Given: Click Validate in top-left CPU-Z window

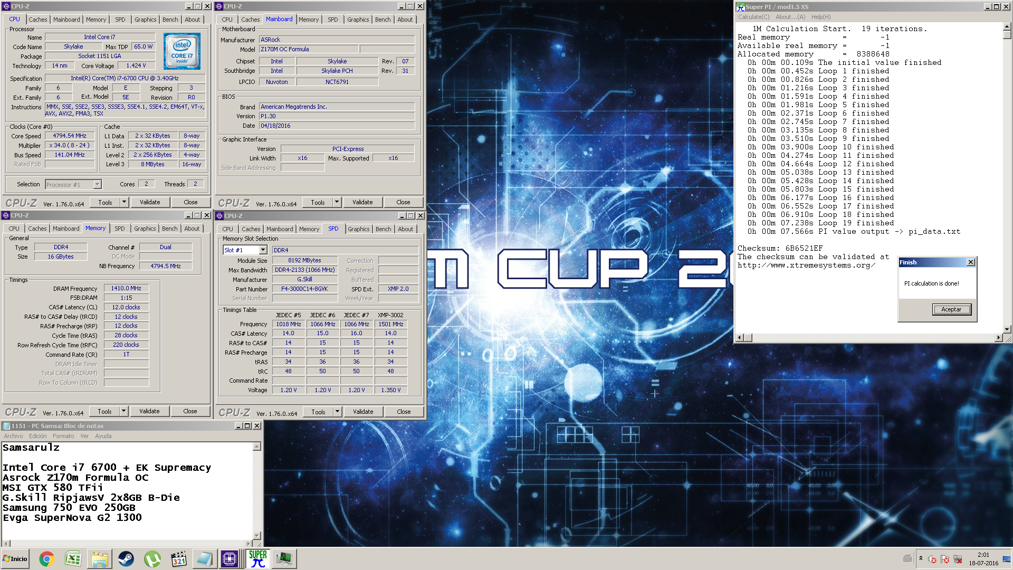Looking at the screenshot, I should pyautogui.click(x=150, y=202).
